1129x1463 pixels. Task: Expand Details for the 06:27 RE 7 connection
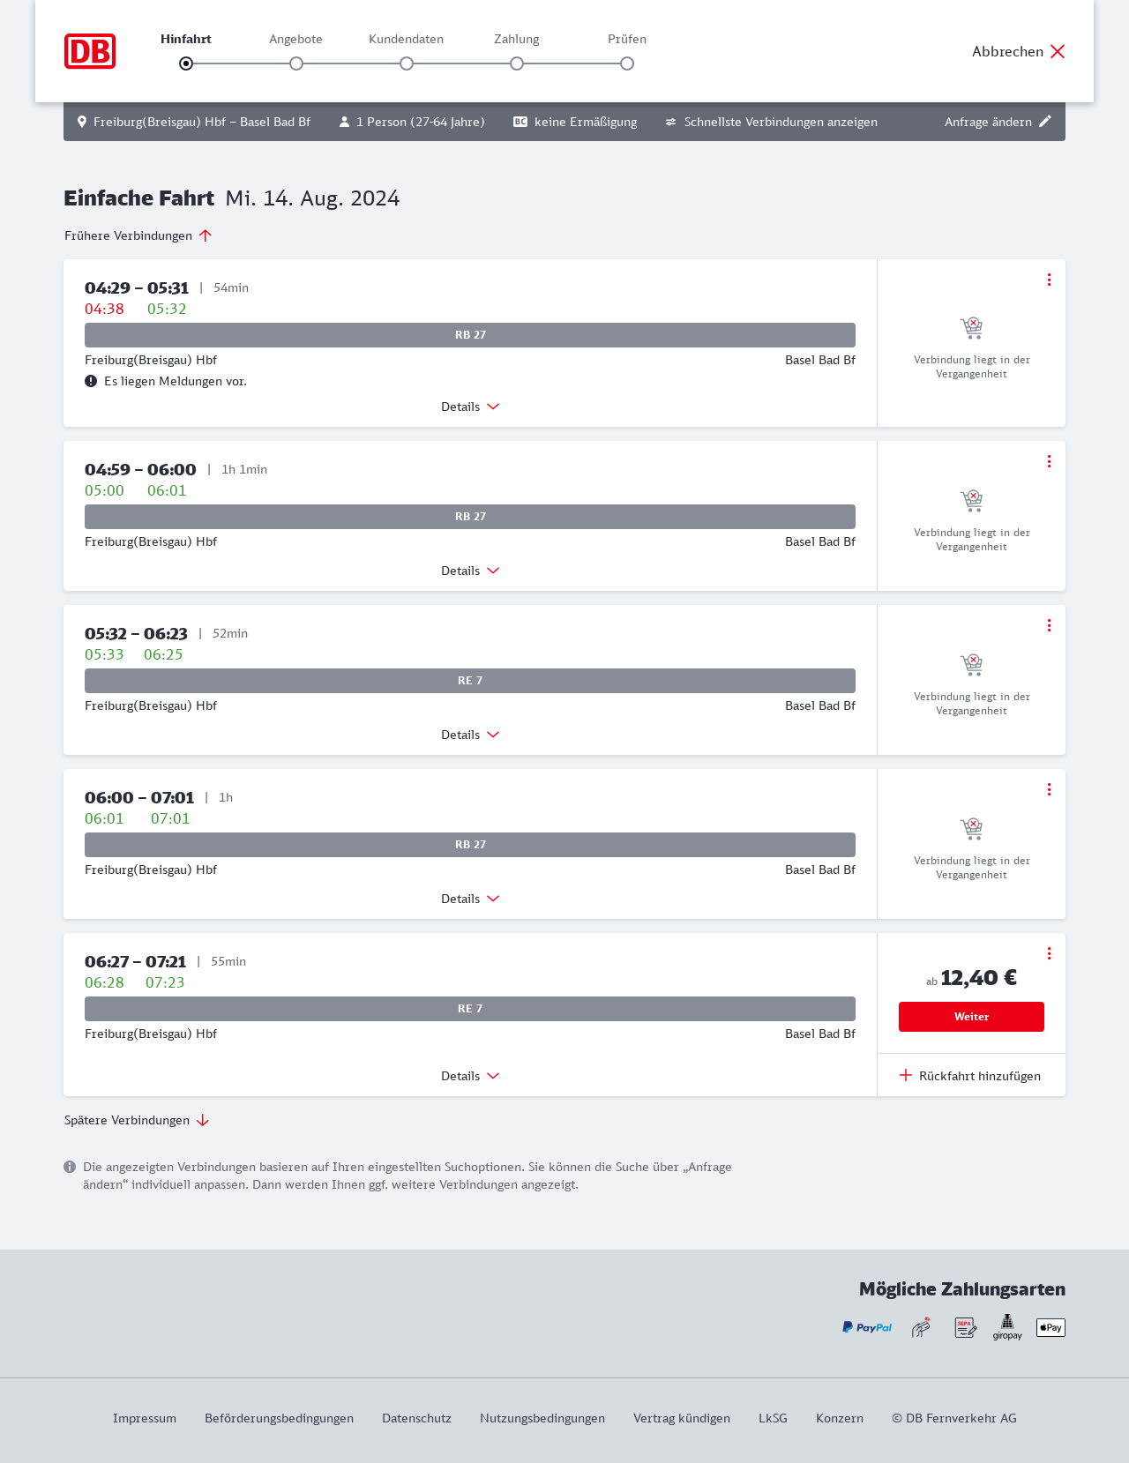[470, 1076]
